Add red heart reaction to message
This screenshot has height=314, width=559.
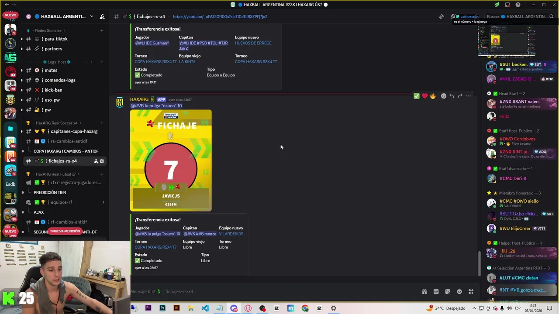[x=424, y=96]
